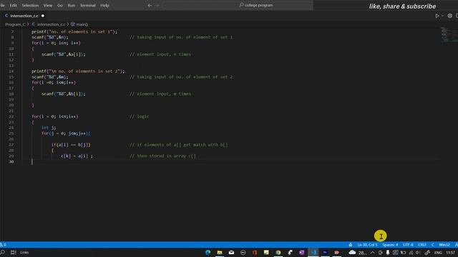Open File Explorer from the taskbar
The height and width of the screenshot is (257, 458).
click(x=220, y=252)
